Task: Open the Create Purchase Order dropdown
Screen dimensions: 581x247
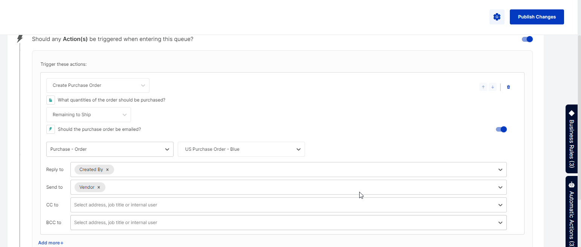Action: tap(98, 85)
